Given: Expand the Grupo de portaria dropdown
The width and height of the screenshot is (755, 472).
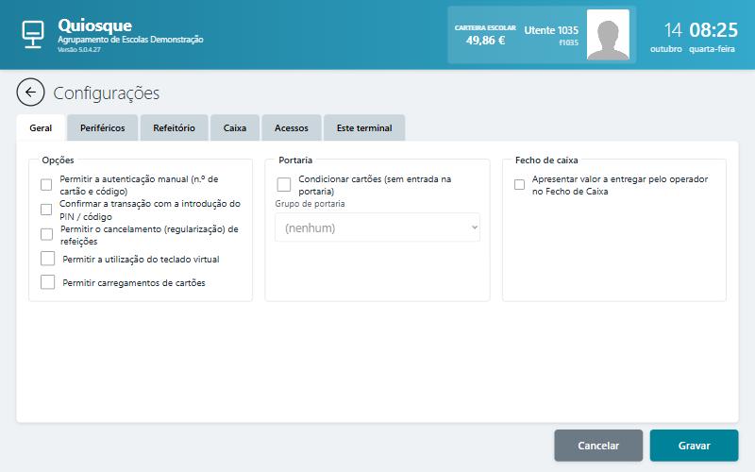Looking at the screenshot, I should click(377, 228).
